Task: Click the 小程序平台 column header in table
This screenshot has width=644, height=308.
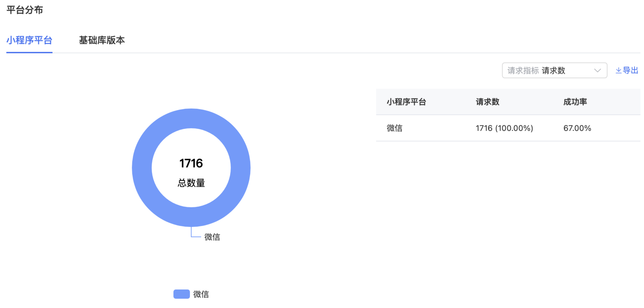Action: [406, 102]
